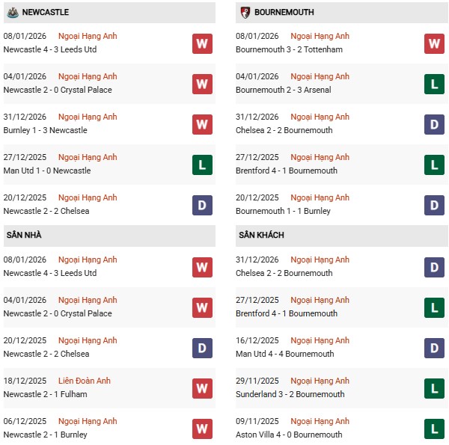Screen dimensions: 449x445
Task: Click L badge for Aston Villa 4-0 Bournemouth
Action: click(x=434, y=429)
